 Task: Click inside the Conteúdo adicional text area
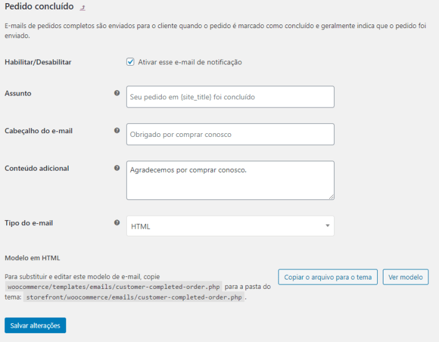230,180
